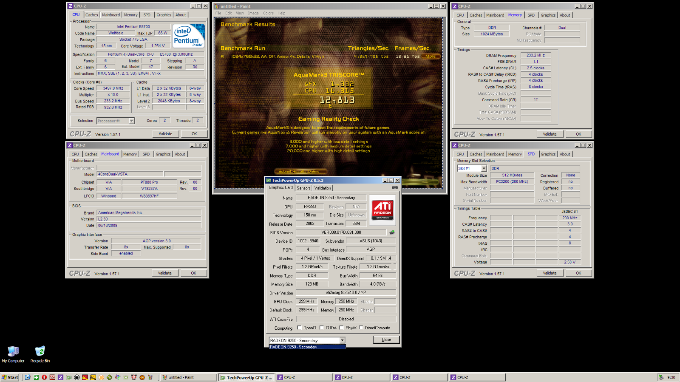Click the Paint window title bar icon
Image resolution: width=680 pixels, height=382 pixels.
217,6
